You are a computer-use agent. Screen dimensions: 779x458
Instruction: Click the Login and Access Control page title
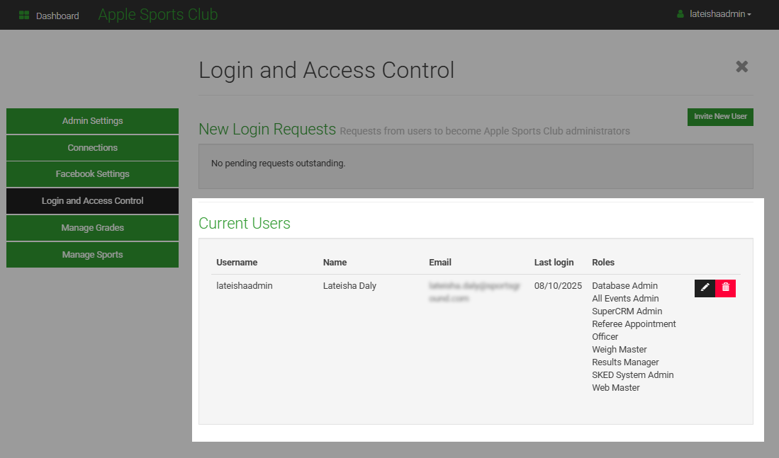(326, 71)
